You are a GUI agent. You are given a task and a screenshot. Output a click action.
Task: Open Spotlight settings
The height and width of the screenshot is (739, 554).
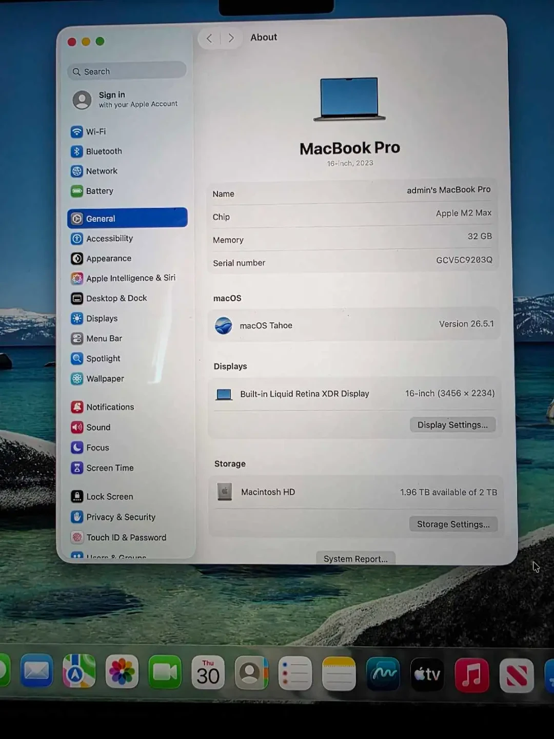(127, 358)
